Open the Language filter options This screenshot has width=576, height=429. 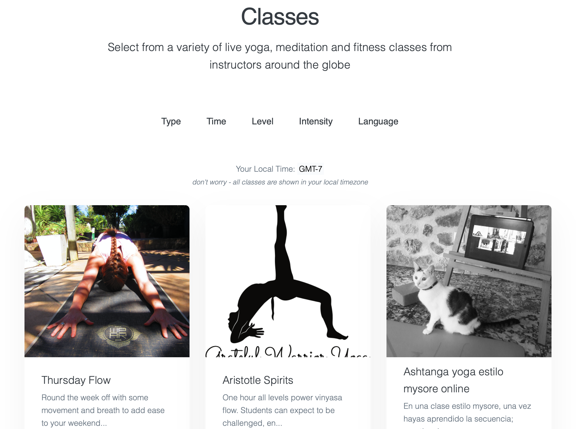pos(378,121)
